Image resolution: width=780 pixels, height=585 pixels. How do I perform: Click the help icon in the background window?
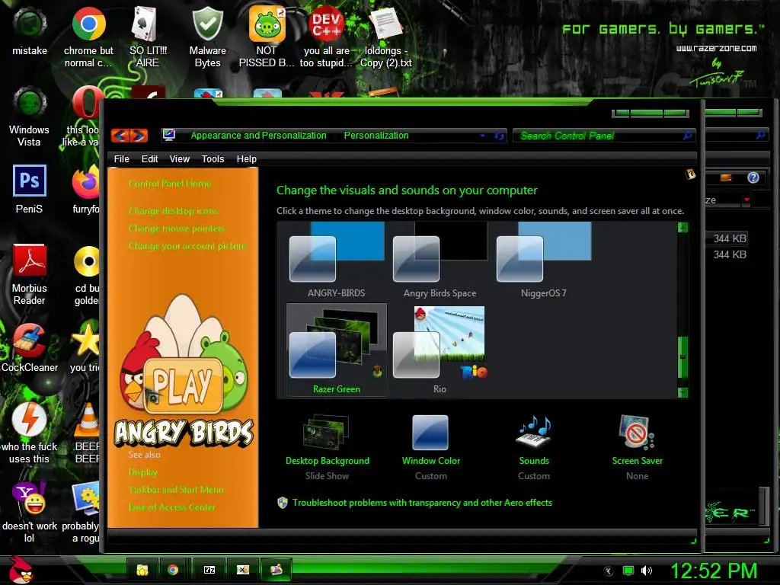(753, 177)
